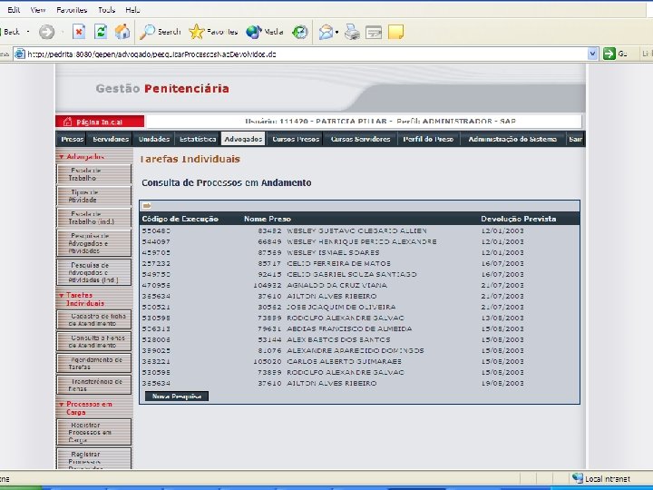Select the row JOSE JOAQUIM DE OLIVEIRA
Screen dimensions: 653x490
tap(359, 307)
